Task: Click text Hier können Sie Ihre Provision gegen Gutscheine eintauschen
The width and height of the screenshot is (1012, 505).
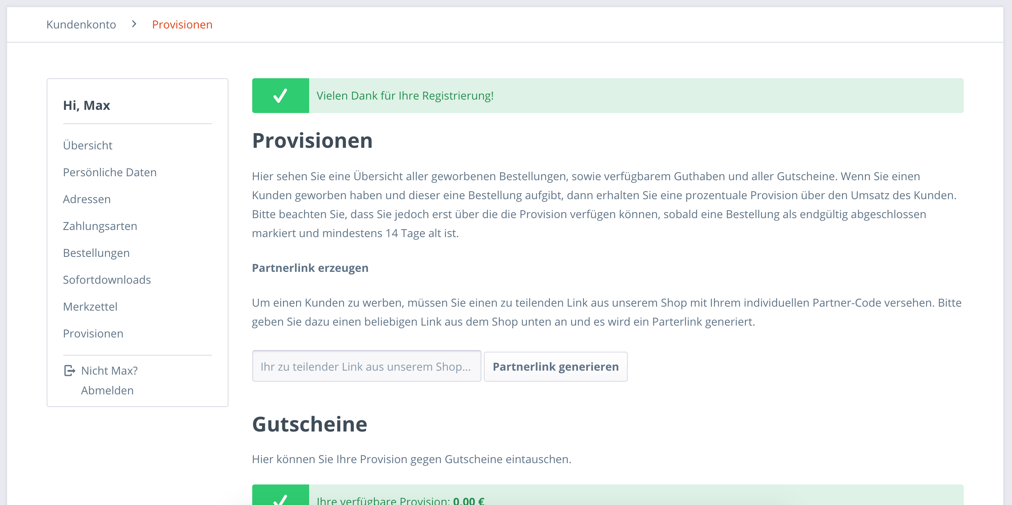Action: click(x=412, y=459)
